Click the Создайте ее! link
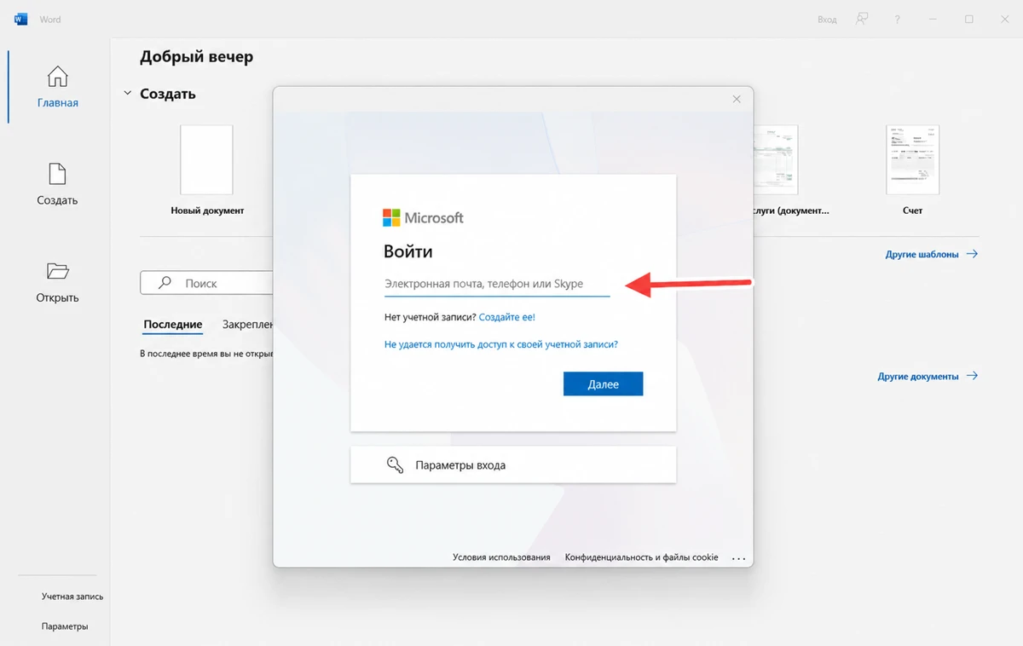 coord(507,317)
